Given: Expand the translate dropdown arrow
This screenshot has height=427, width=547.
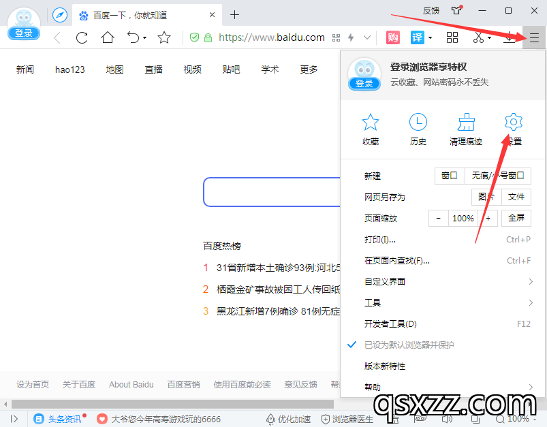Looking at the screenshot, I should tap(430, 37).
